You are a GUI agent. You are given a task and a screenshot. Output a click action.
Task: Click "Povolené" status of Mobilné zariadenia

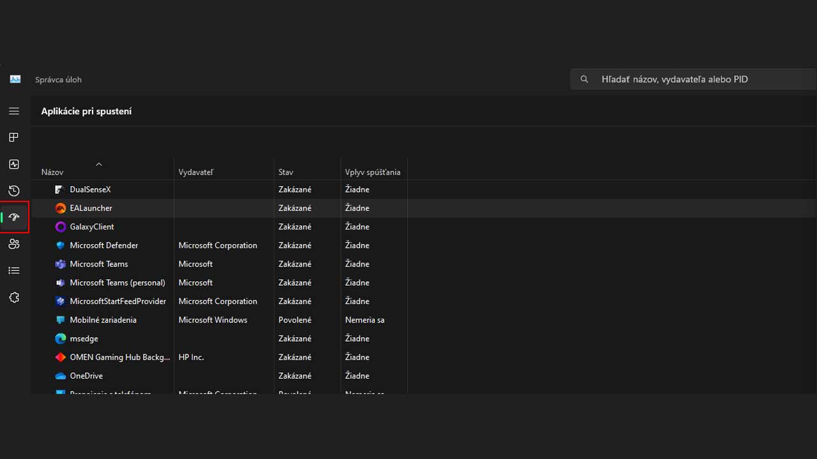(295, 320)
